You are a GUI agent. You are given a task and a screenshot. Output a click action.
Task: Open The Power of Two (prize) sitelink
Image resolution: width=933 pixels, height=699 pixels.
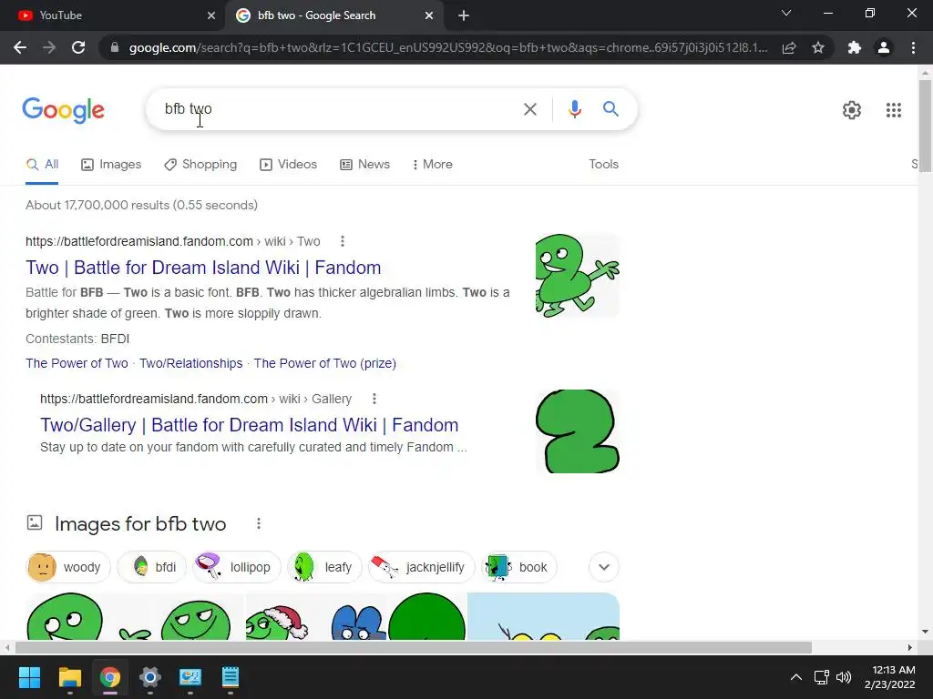click(325, 363)
